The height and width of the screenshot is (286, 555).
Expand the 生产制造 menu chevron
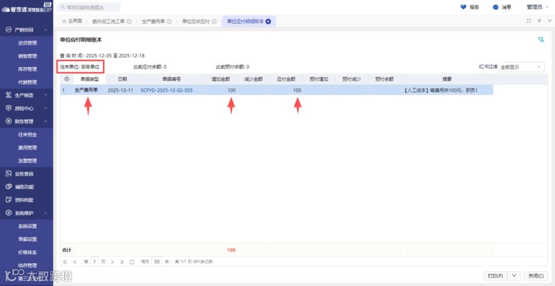tap(46, 96)
